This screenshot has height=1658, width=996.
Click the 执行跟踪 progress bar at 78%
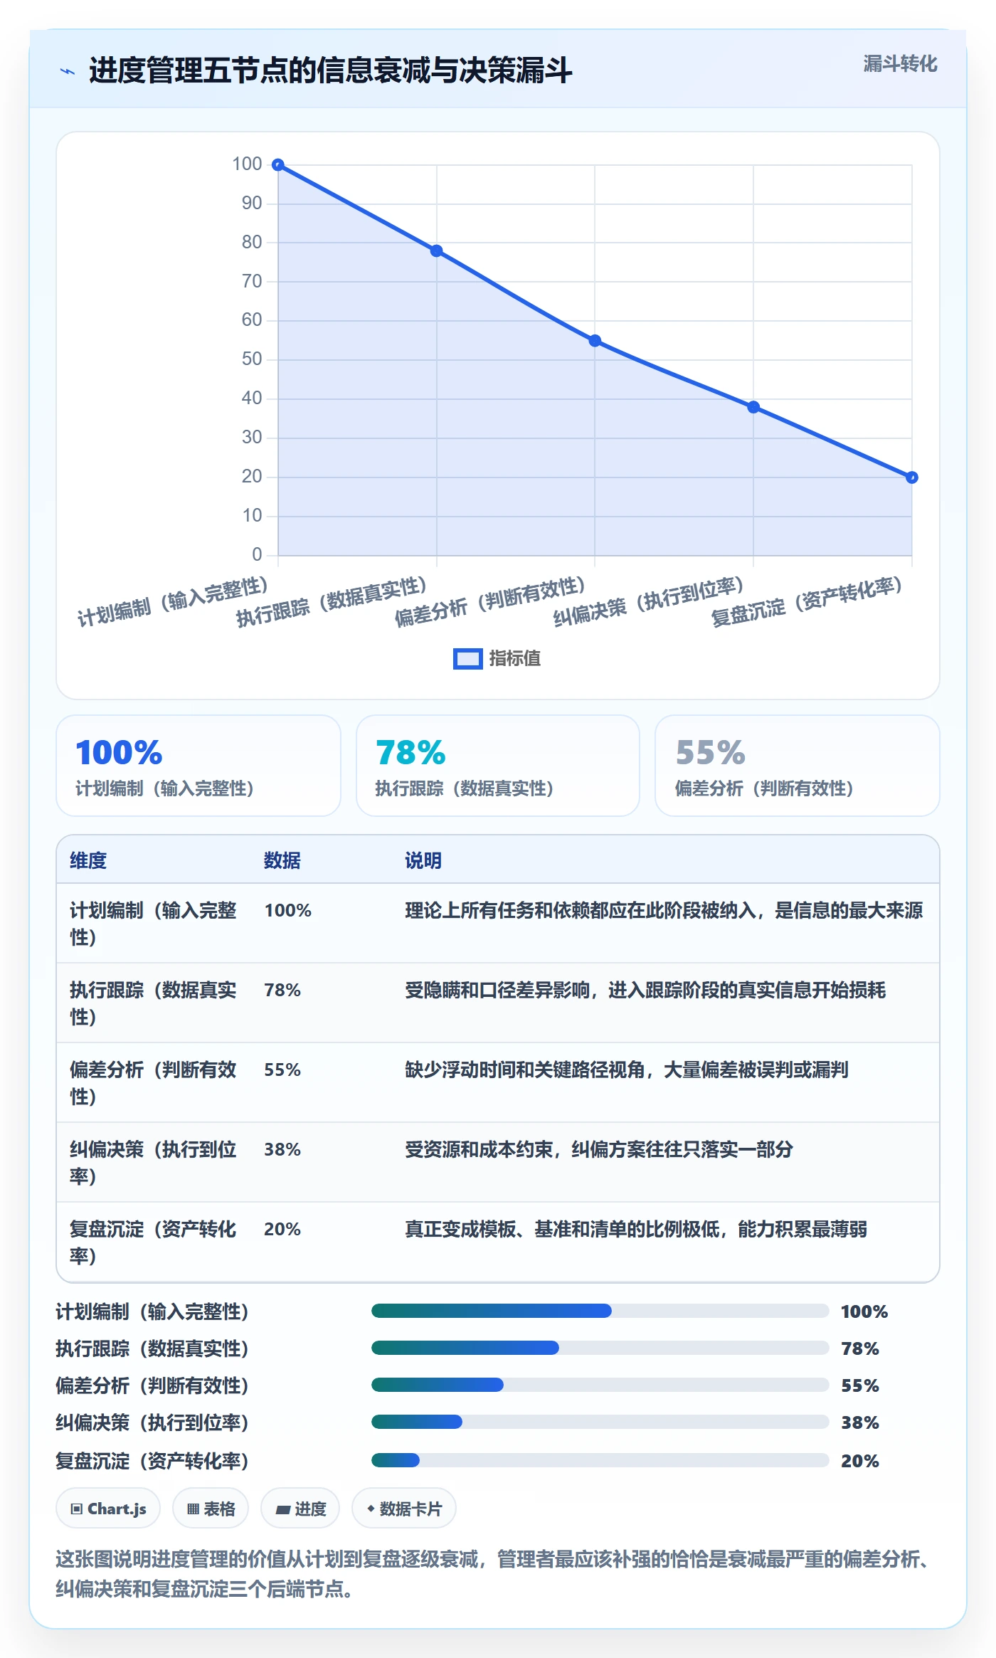(x=600, y=1348)
